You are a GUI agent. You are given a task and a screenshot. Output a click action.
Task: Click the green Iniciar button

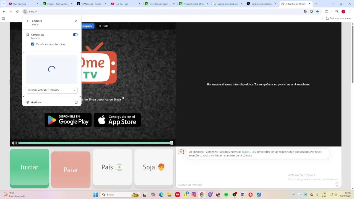click(29, 168)
